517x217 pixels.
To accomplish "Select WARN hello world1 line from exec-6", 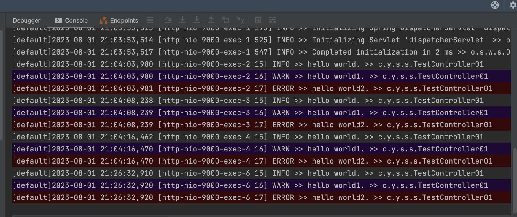I will point(261,185).
